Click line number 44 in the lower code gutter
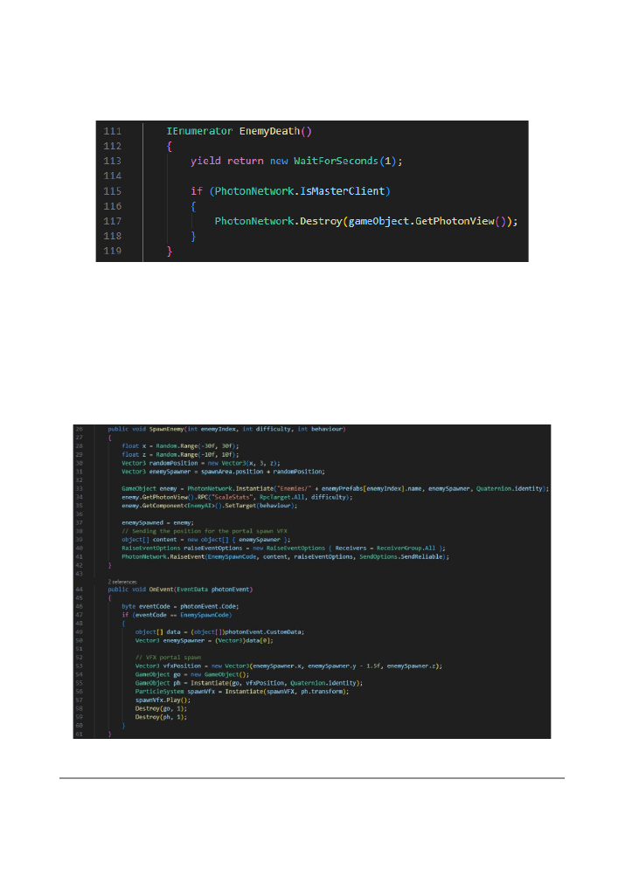Viewport: 625px width, 883px height. [79, 590]
